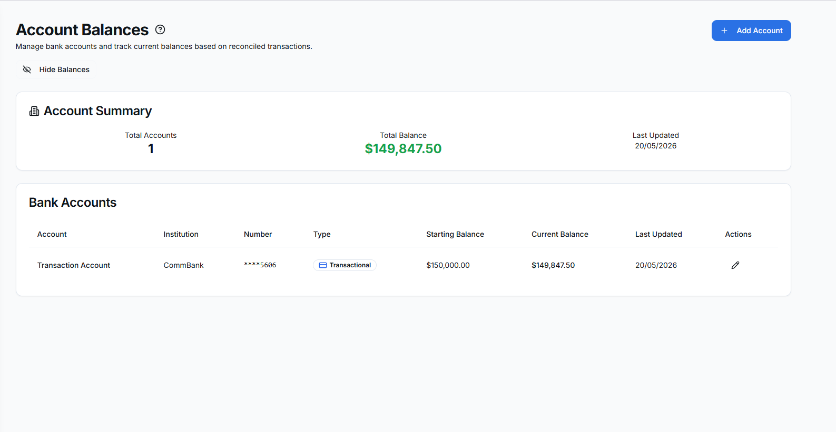Viewport: 836px width, 432px height.
Task: Click the Bank Accounts heading
Action: 73,203
